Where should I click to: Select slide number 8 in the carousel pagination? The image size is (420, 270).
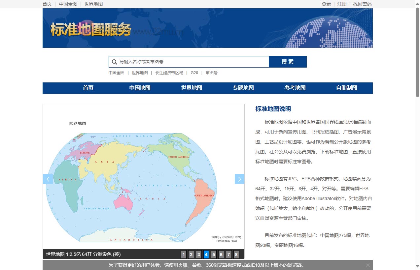tap(236, 255)
